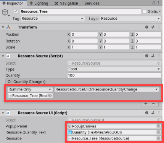The width and height of the screenshot is (164, 143).
Task: Click the On Quantity Change () header
Action: tap(83, 82)
